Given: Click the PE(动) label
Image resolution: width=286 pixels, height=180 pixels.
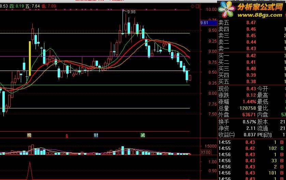Looking at the screenshot, I should [264, 135].
